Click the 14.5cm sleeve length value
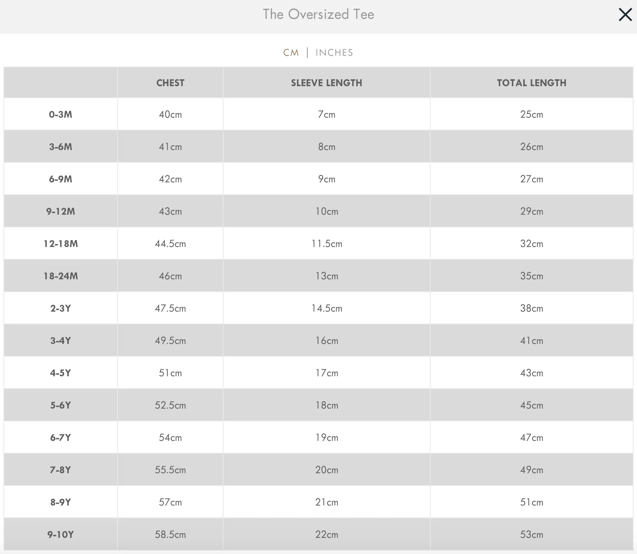 [327, 309]
